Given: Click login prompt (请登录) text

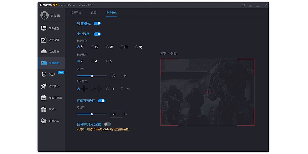Looking at the screenshot, I should pos(55,16).
